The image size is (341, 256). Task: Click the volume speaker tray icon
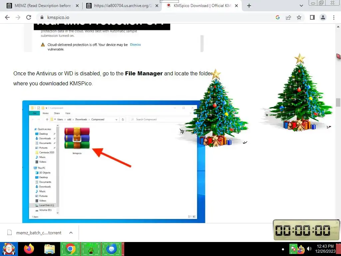(309, 249)
